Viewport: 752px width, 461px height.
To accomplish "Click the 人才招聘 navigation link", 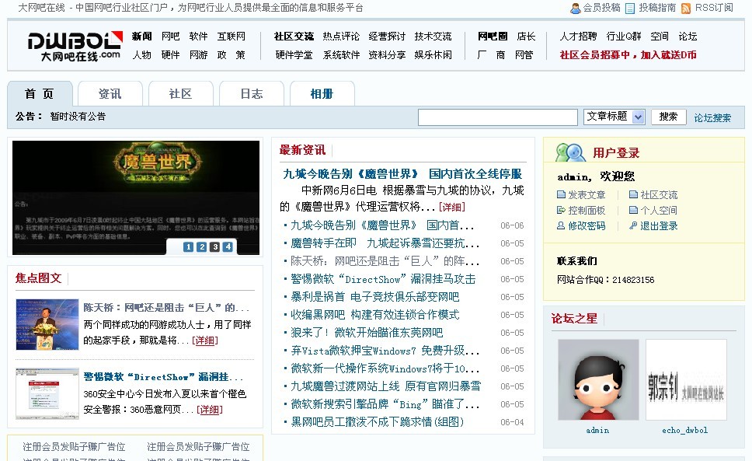I will tap(578, 37).
